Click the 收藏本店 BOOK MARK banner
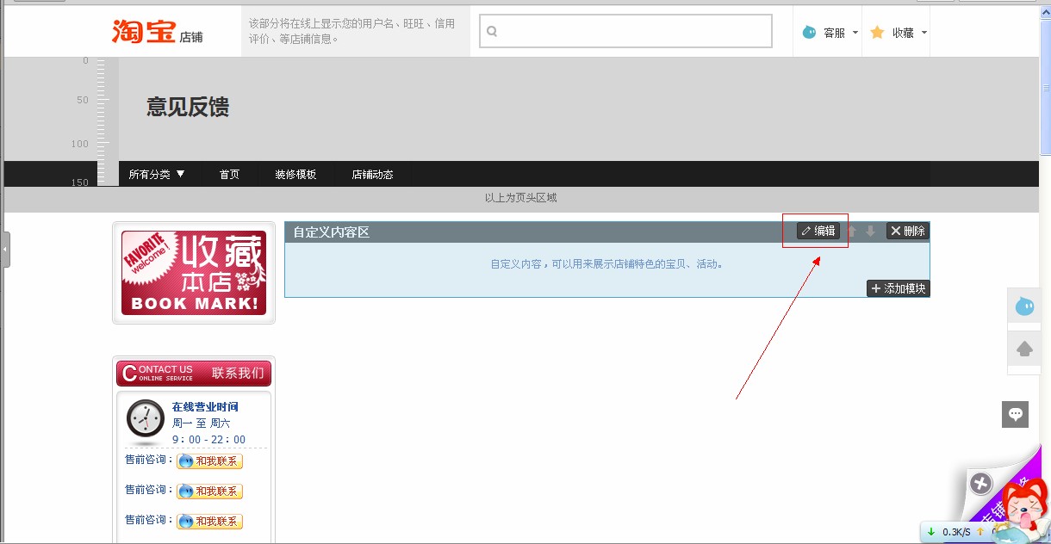The height and width of the screenshot is (544, 1051). click(193, 272)
